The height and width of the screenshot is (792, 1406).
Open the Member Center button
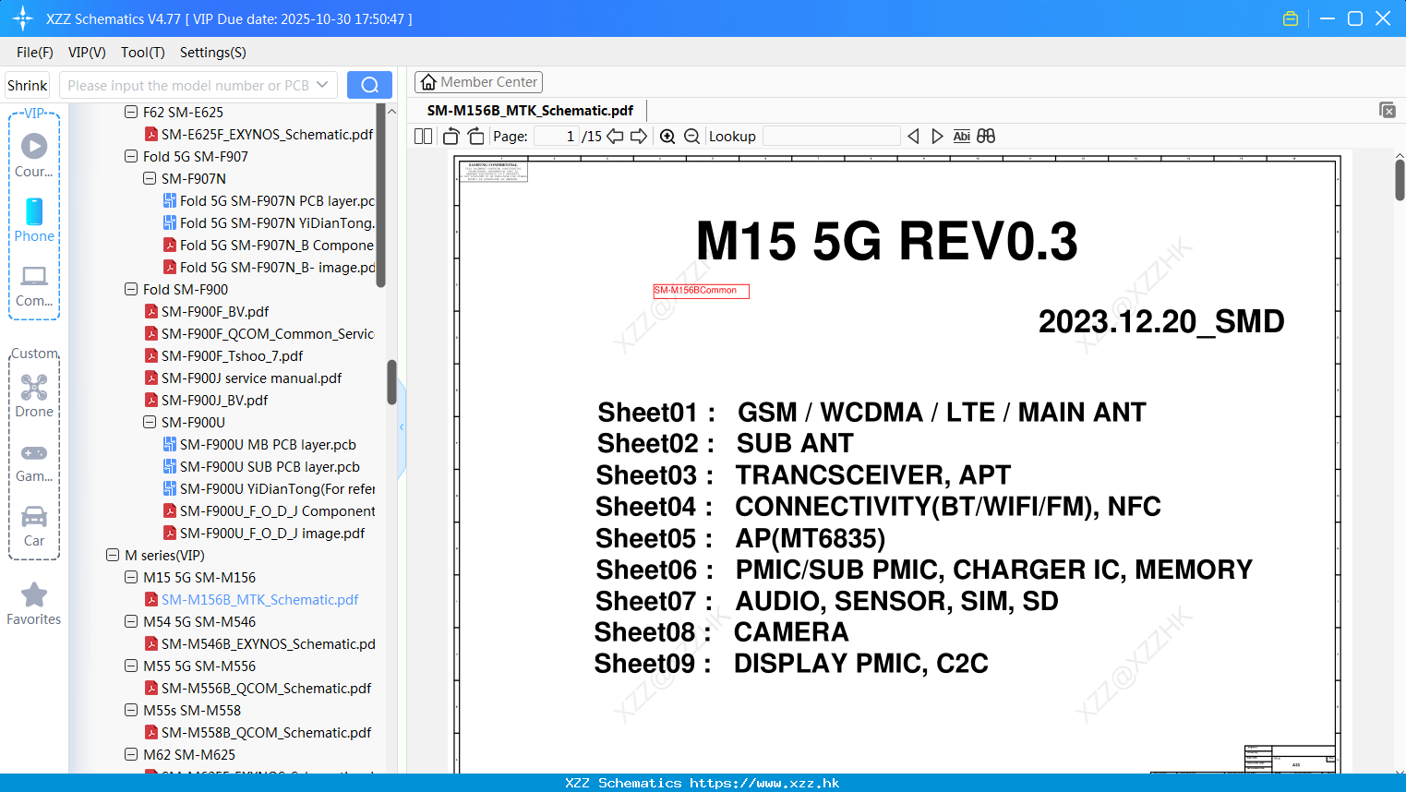click(478, 82)
